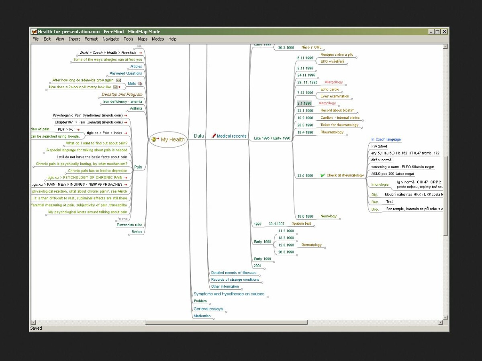This screenshot has height=361, width=482.
Task: Expand the fold circle on the Rheumatology node
Action: 347,135
